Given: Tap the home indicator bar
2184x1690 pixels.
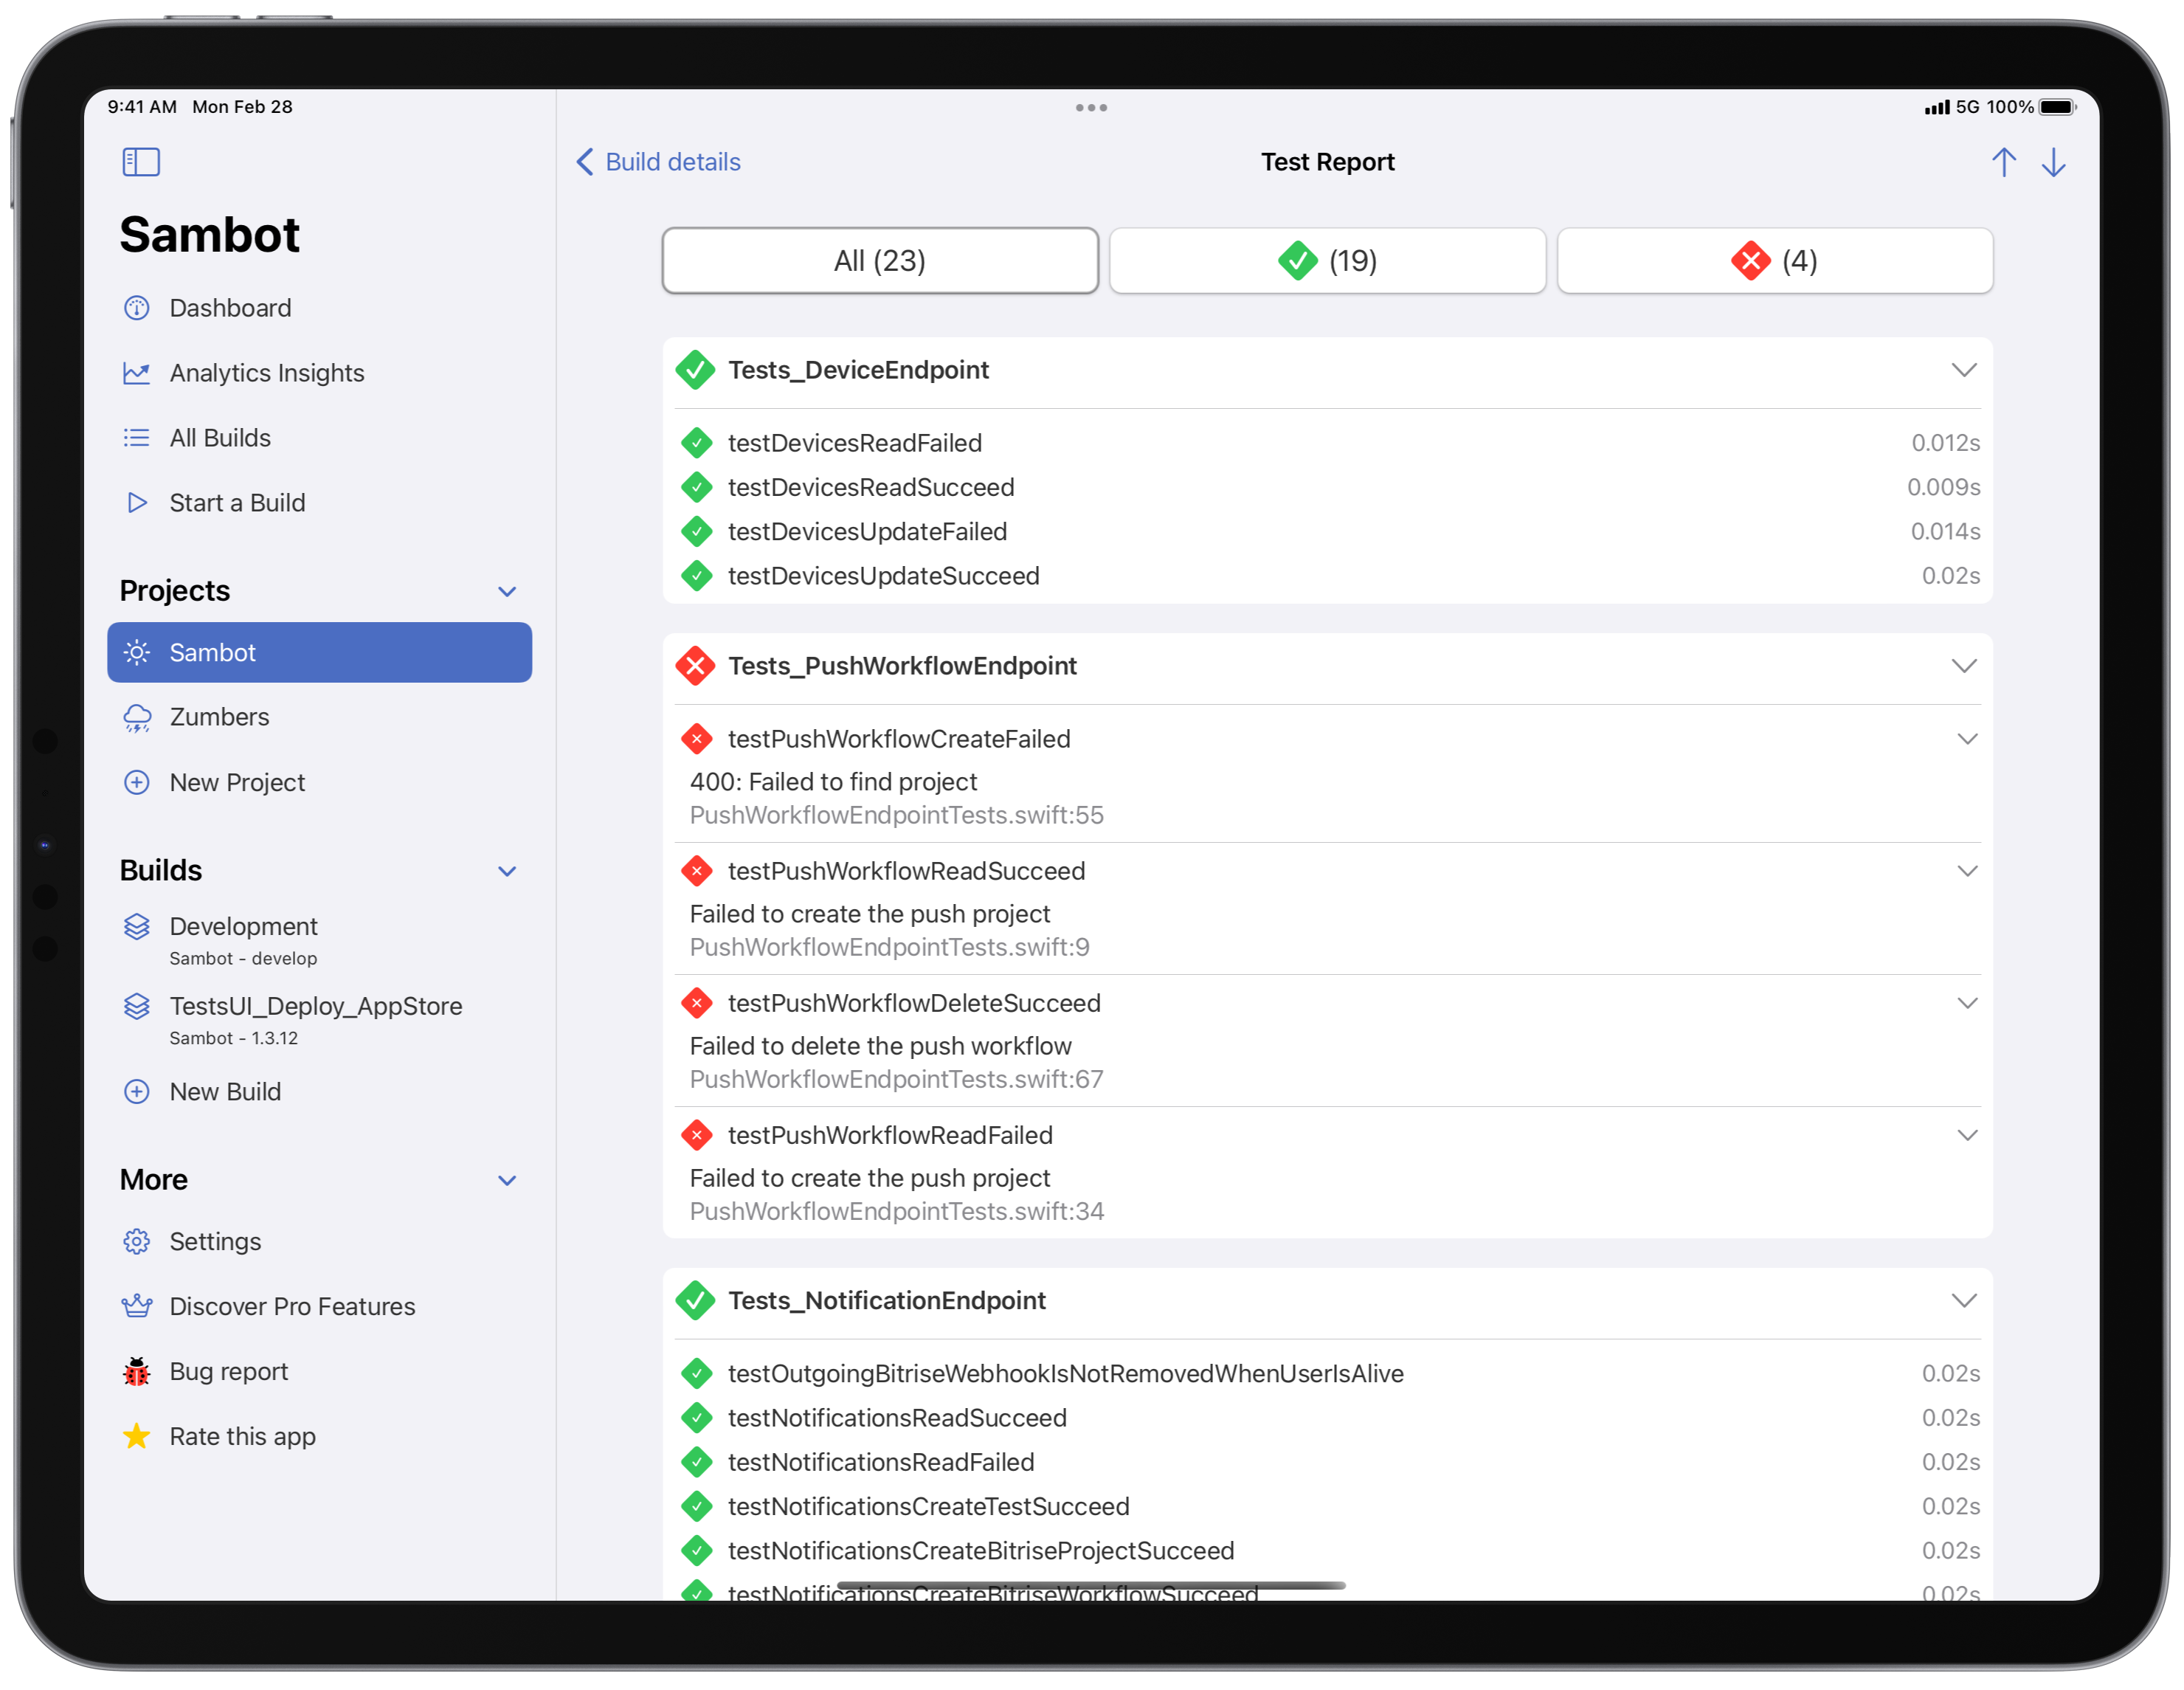Looking at the screenshot, I should pos(1091,1586).
